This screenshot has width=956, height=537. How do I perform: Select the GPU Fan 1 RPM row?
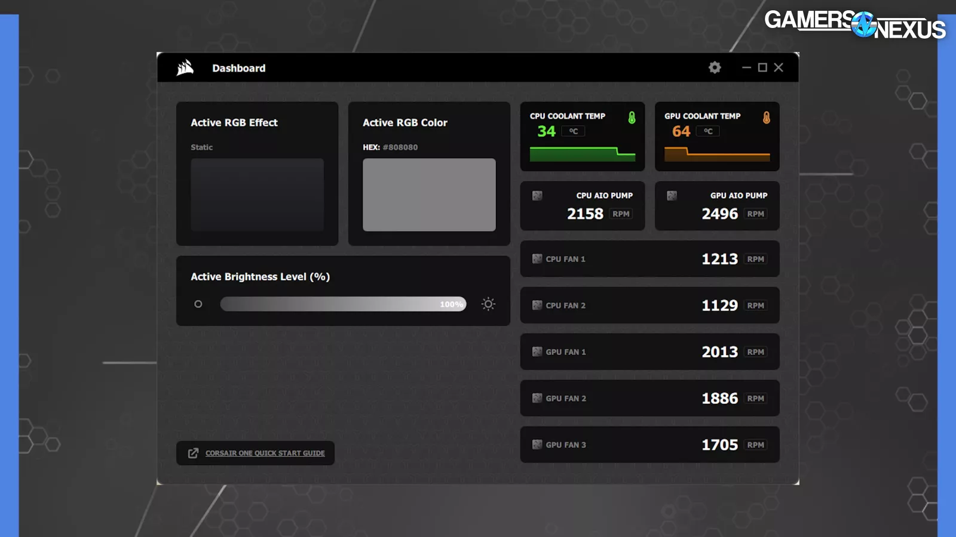tap(649, 352)
